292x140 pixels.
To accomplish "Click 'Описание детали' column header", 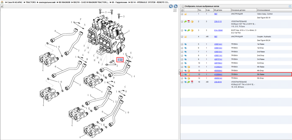I will point(244,10).
